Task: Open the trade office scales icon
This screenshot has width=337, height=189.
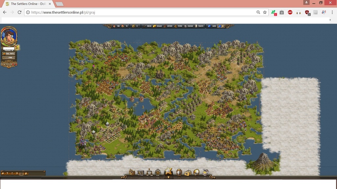Action: pyautogui.click(x=149, y=172)
